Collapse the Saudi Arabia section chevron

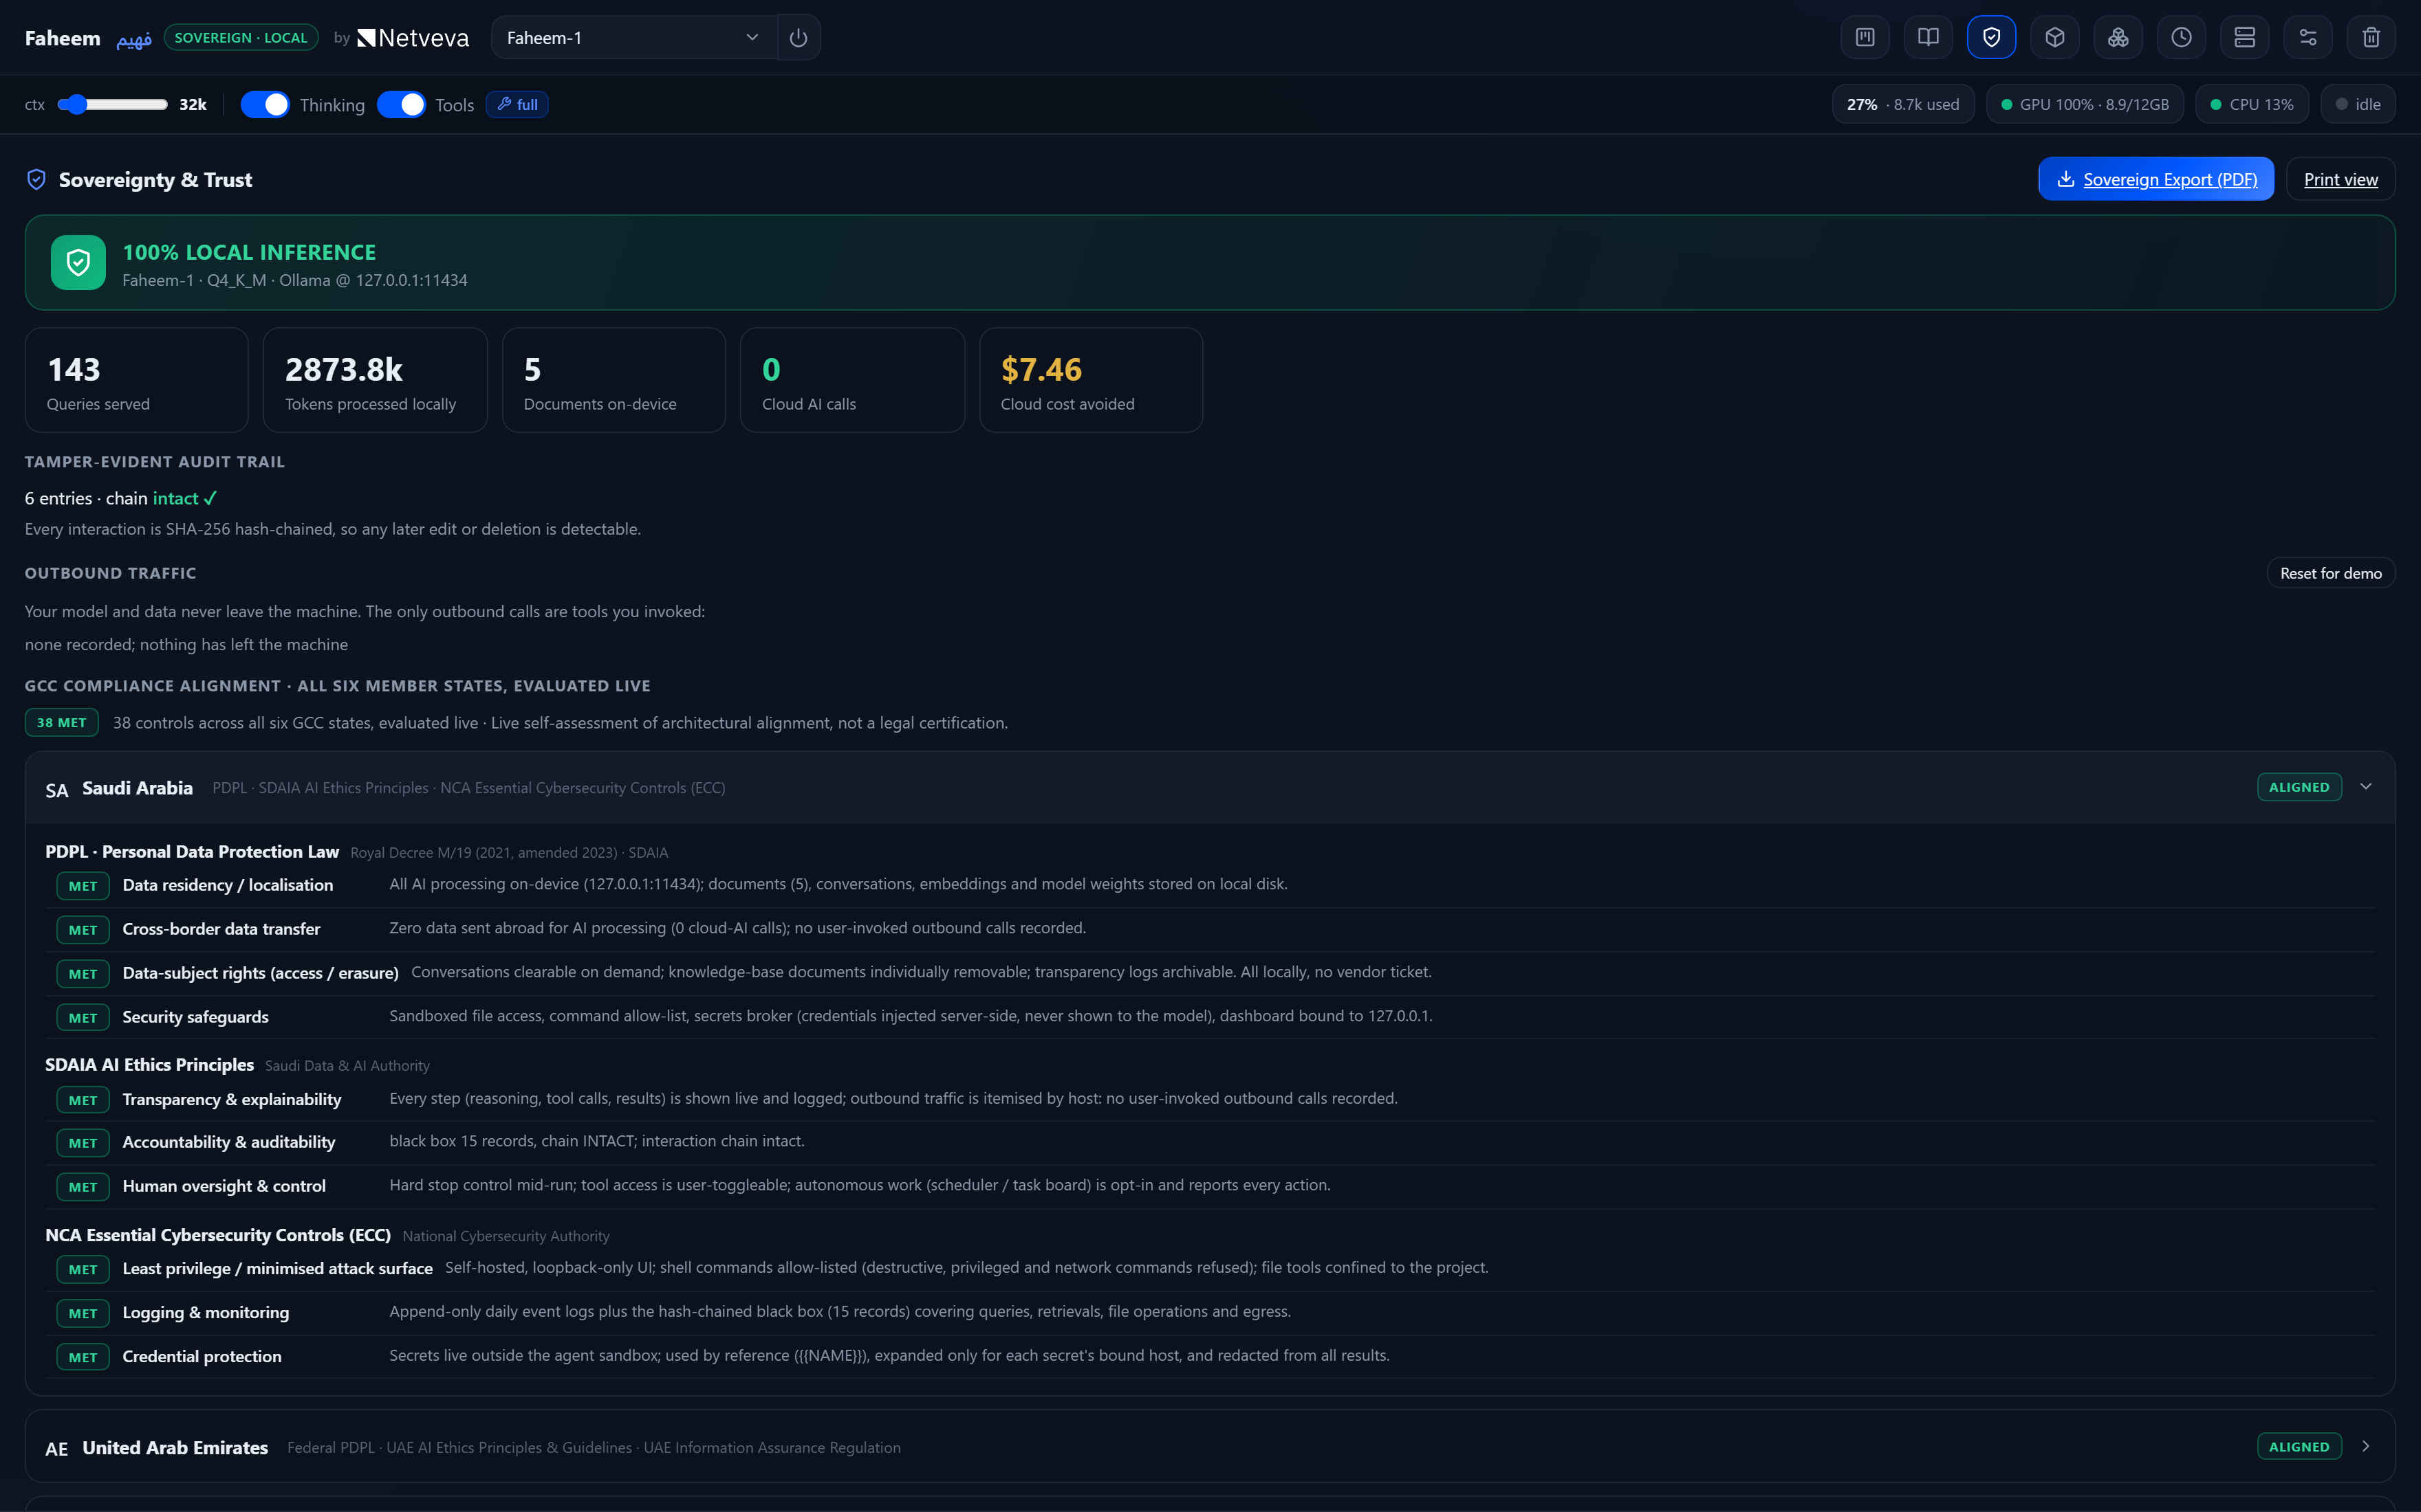(2366, 787)
